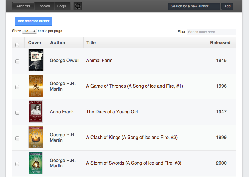249x177 pixels.
Task: Sort table by Author column header
Action: pos(58,43)
